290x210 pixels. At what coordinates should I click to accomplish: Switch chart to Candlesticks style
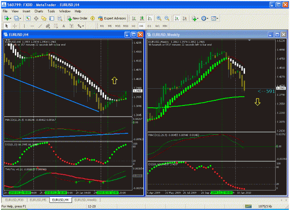(142, 18)
